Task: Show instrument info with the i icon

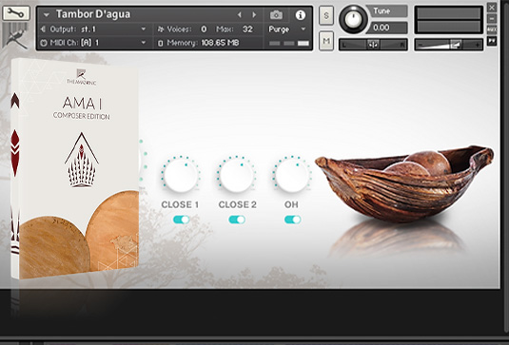Action: [301, 14]
